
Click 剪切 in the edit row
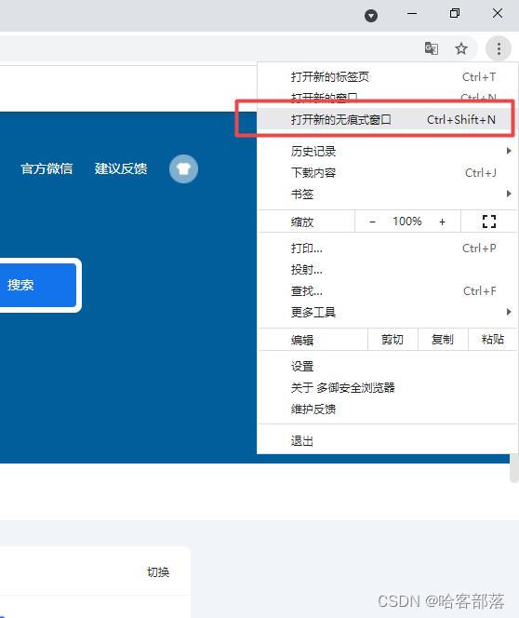coord(393,340)
